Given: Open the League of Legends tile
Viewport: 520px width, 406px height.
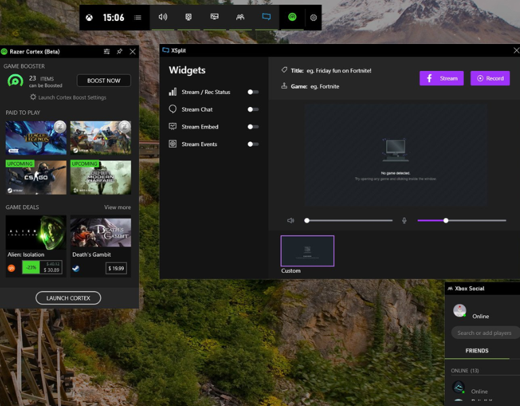Looking at the screenshot, I should pyautogui.click(x=36, y=137).
